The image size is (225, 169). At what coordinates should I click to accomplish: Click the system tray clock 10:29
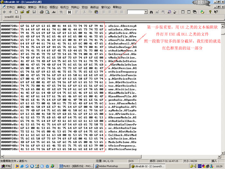(x=219, y=166)
